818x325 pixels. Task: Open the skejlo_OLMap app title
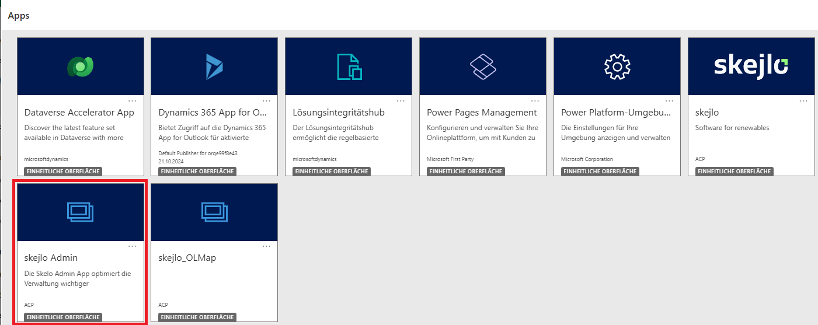coord(187,258)
